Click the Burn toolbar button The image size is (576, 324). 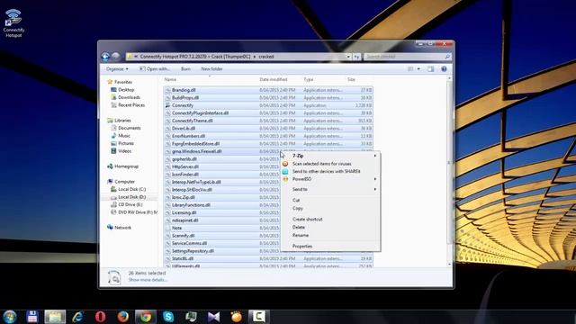tap(185, 69)
